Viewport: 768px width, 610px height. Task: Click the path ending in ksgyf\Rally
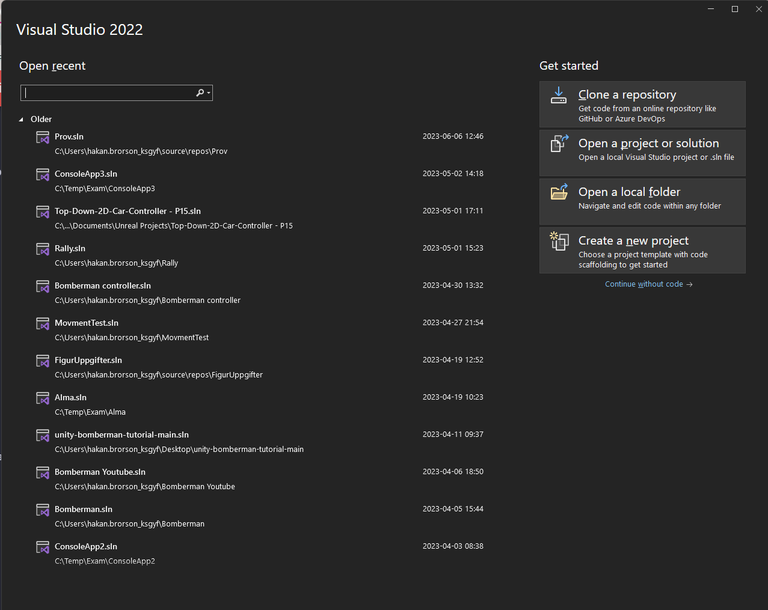click(117, 263)
